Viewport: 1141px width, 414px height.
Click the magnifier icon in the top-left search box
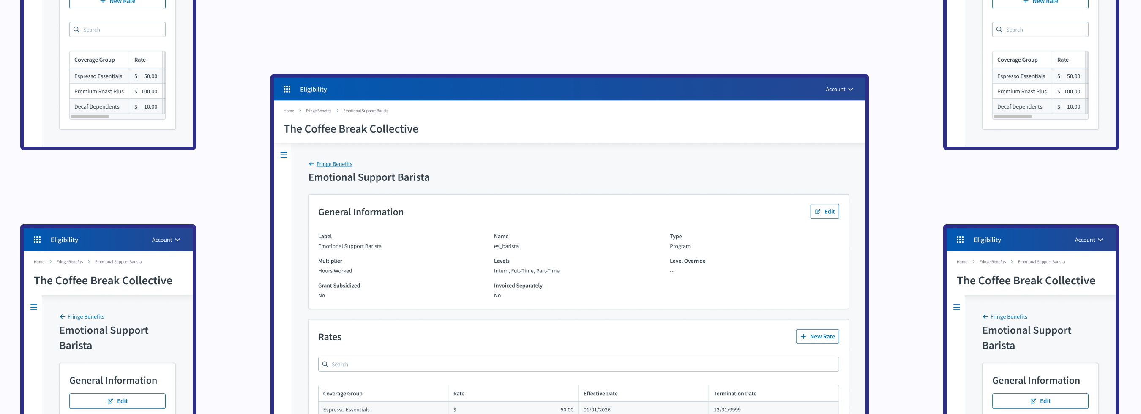tap(76, 30)
